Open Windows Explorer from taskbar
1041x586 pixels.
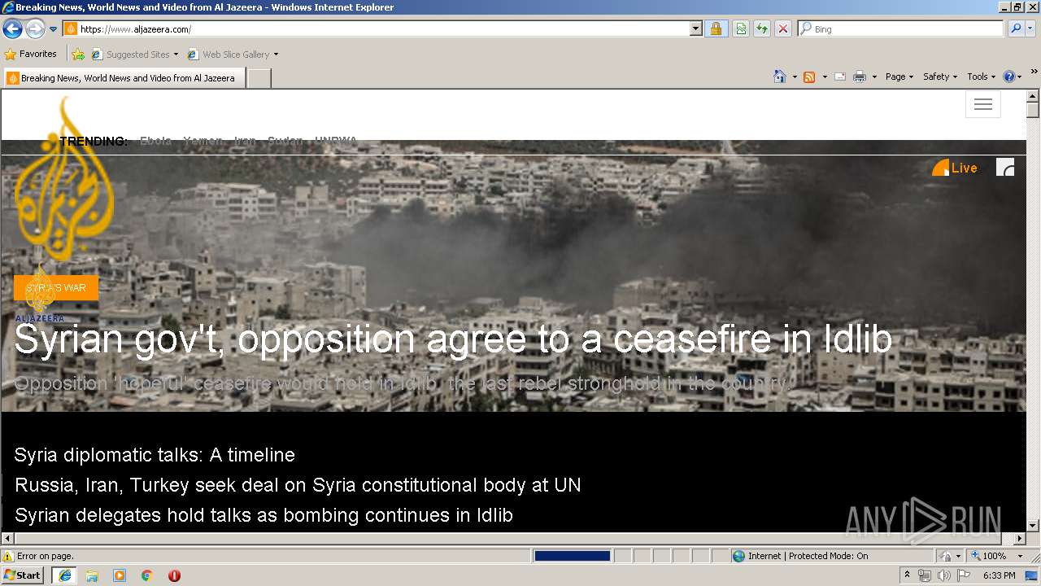click(x=92, y=575)
